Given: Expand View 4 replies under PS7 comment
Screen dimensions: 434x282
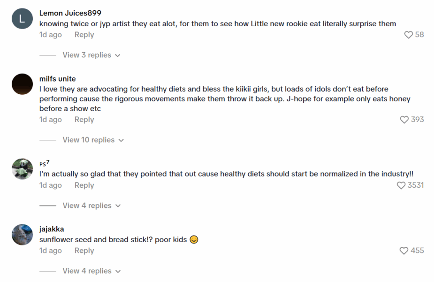Looking at the screenshot, I should [91, 206].
